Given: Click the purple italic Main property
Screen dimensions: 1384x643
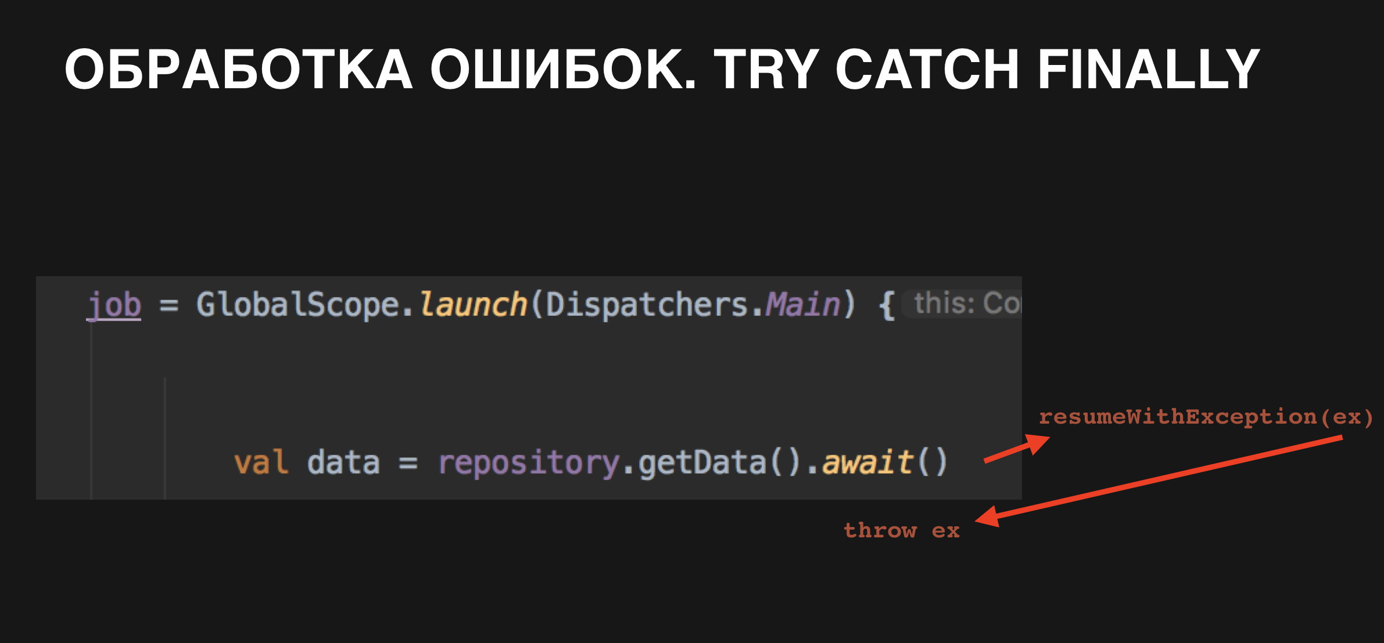Looking at the screenshot, I should (x=802, y=305).
